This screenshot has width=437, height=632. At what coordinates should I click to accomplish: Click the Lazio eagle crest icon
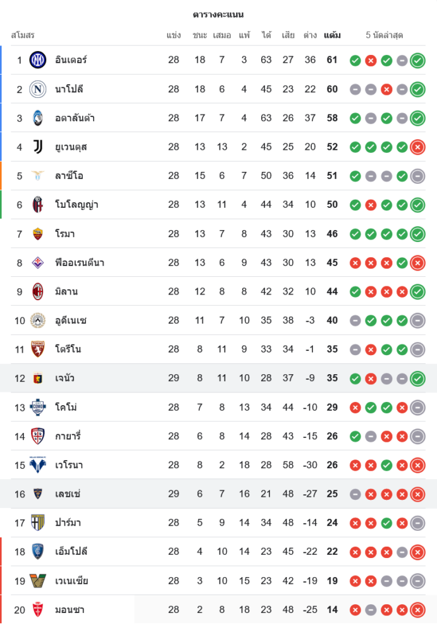tap(38, 176)
